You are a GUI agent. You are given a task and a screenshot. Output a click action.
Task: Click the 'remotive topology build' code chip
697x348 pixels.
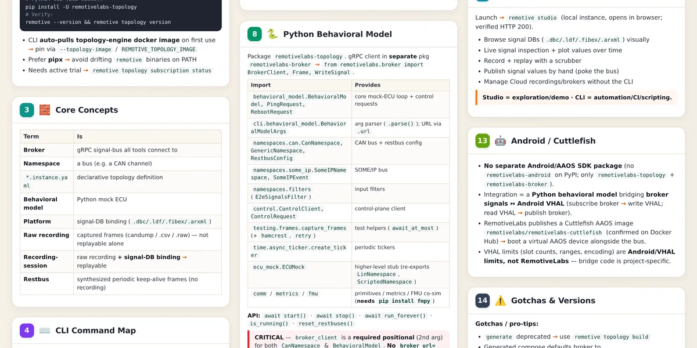click(610, 336)
